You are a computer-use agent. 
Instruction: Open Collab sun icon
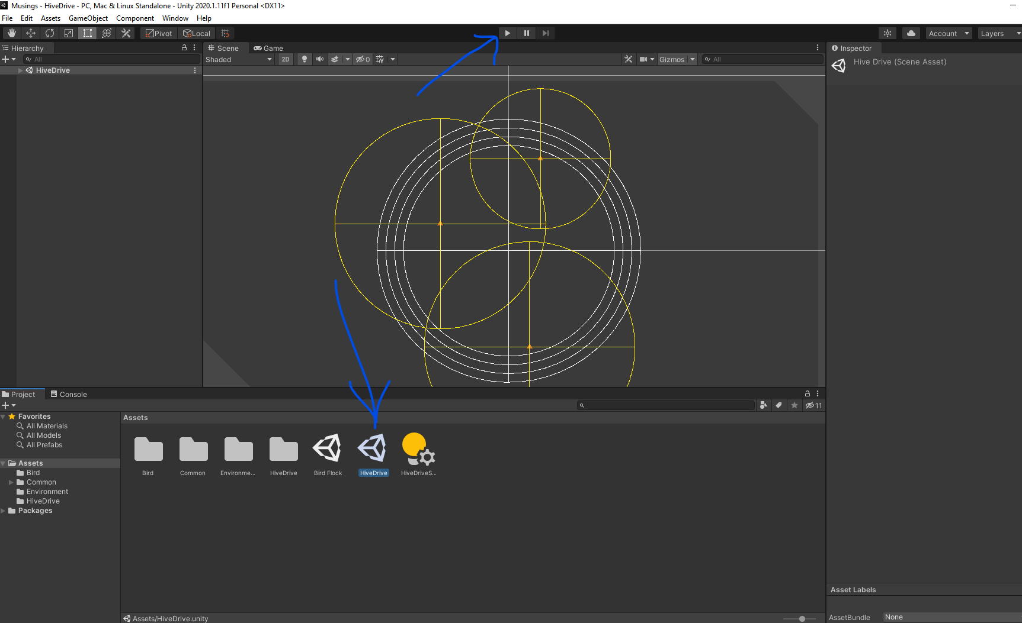tap(888, 33)
